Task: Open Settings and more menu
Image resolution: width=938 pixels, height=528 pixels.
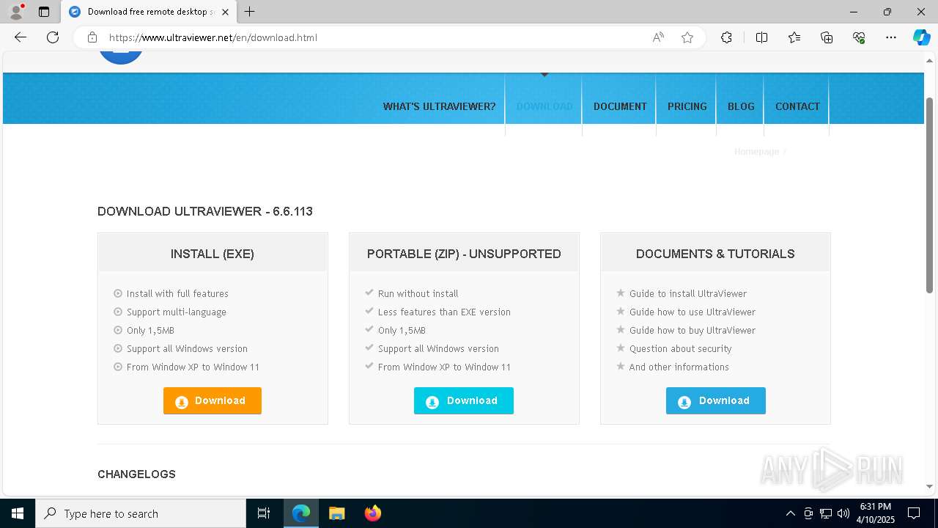Action: coord(891,37)
